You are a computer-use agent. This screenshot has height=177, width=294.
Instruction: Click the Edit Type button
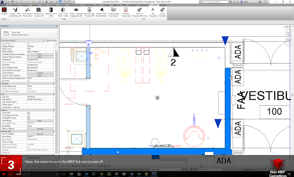click(51, 40)
